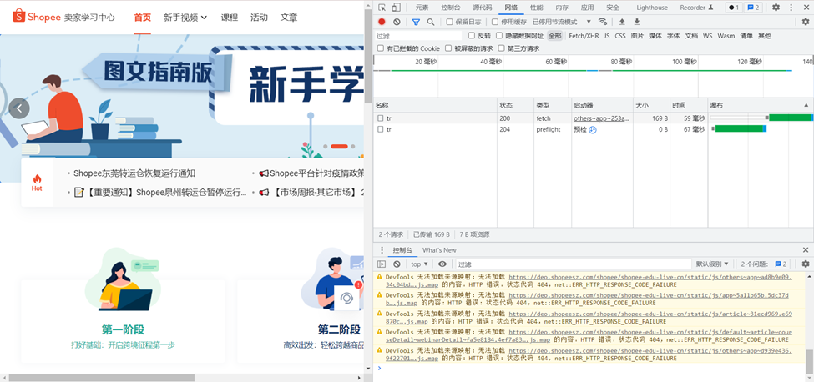This screenshot has height=382, width=814.
Task: Open the 文章 navigation link
Action: pos(289,18)
